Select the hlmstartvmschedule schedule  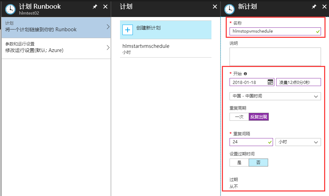coord(166,49)
